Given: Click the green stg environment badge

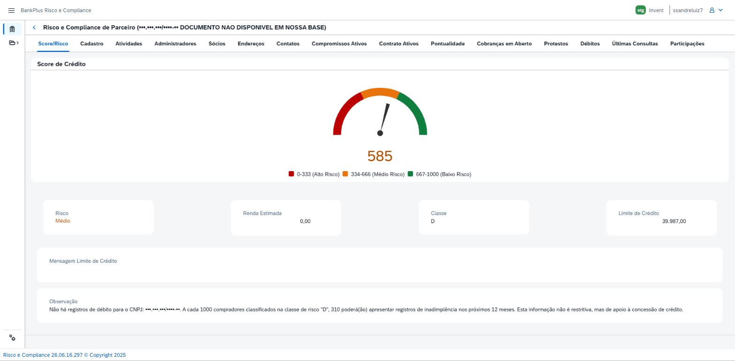Looking at the screenshot, I should pyautogui.click(x=640, y=10).
